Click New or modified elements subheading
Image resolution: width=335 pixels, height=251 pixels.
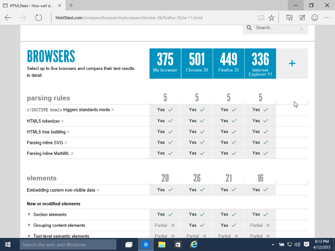[x=54, y=204]
